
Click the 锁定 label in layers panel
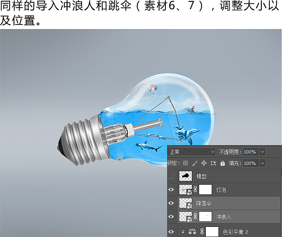click(173, 163)
